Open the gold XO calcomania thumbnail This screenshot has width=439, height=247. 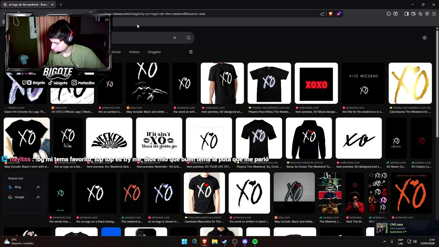click(x=410, y=83)
